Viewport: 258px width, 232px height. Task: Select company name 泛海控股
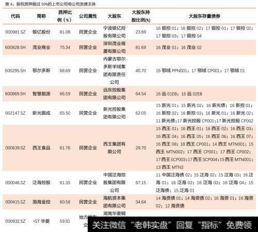click(41, 183)
